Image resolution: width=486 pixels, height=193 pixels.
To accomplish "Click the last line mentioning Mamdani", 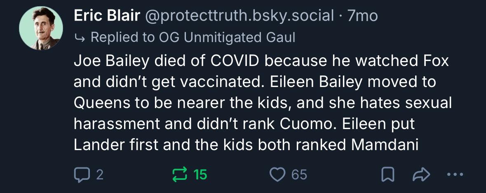I will pos(246,145).
